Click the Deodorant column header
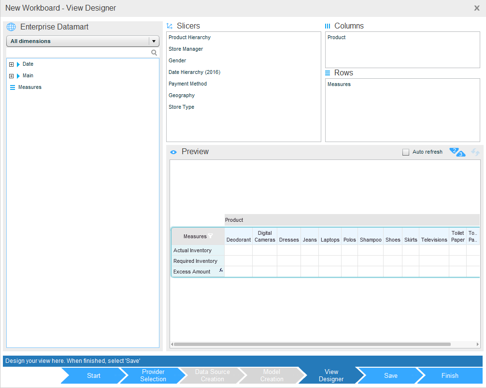Screen dimensions: 486x388 tap(239, 236)
